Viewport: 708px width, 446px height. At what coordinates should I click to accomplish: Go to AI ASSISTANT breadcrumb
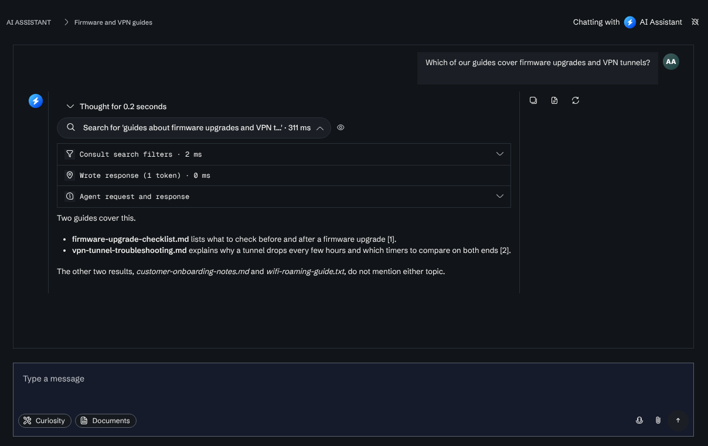[29, 22]
